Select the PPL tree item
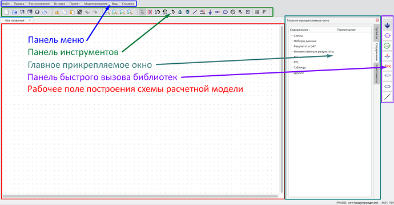Screen dimensions: 394x205 [x=296, y=62]
